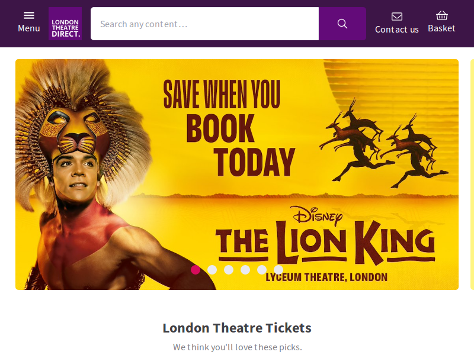The height and width of the screenshot is (355, 474).
Task: Click the 'Menu' text label
Action: [x=29, y=28]
